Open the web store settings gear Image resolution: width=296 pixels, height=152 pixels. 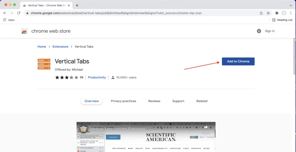(x=259, y=31)
